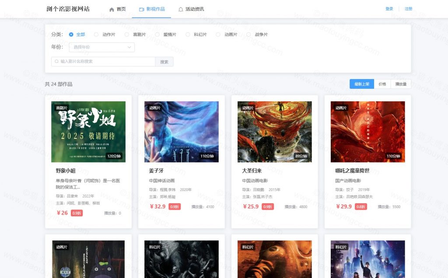Select the 动作片 category radio button
This screenshot has height=278, width=448.
click(96, 35)
